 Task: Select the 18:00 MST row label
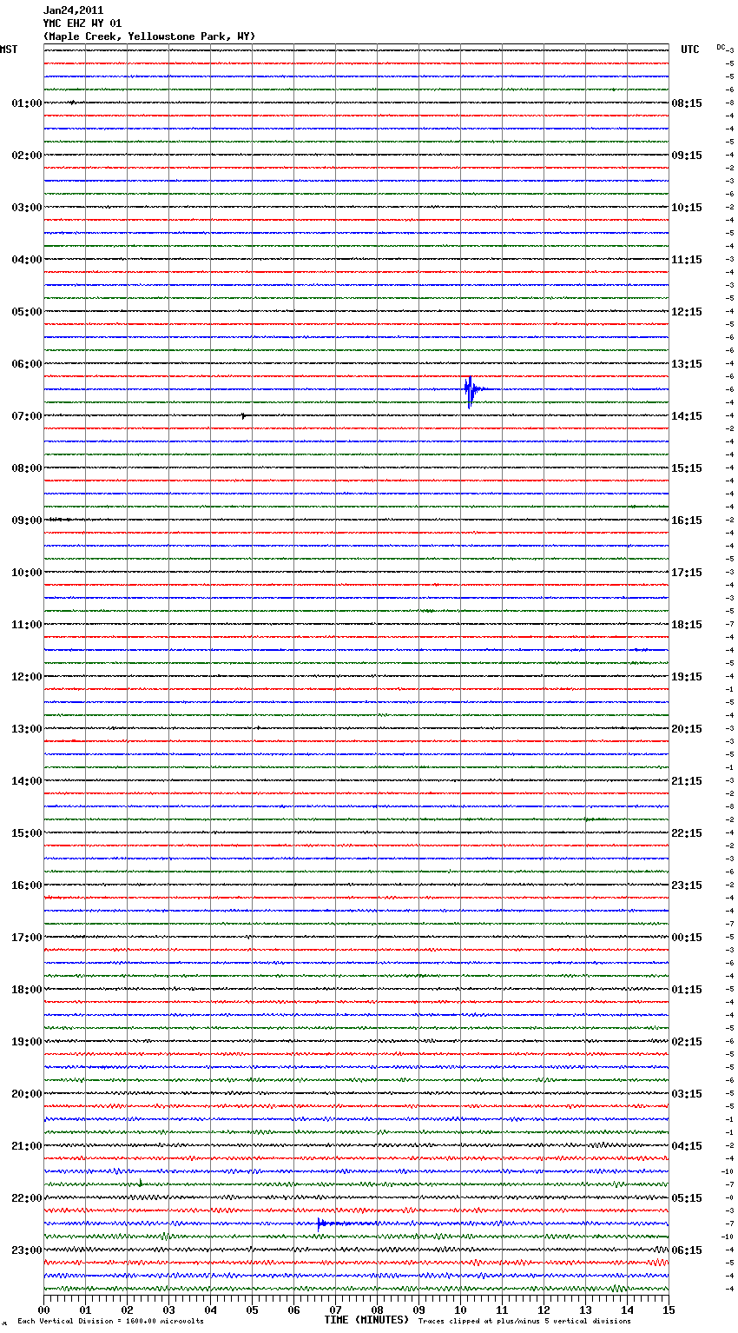[26, 990]
